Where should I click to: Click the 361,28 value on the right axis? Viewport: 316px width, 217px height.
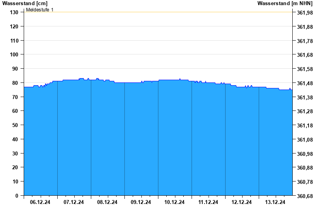point(305,111)
